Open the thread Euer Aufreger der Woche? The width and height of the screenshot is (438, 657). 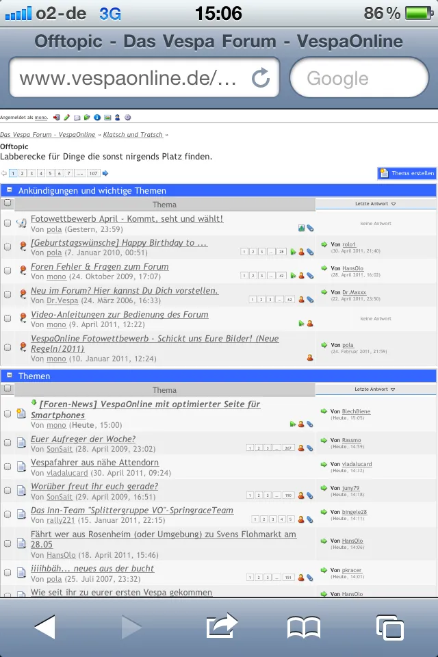tap(83, 439)
